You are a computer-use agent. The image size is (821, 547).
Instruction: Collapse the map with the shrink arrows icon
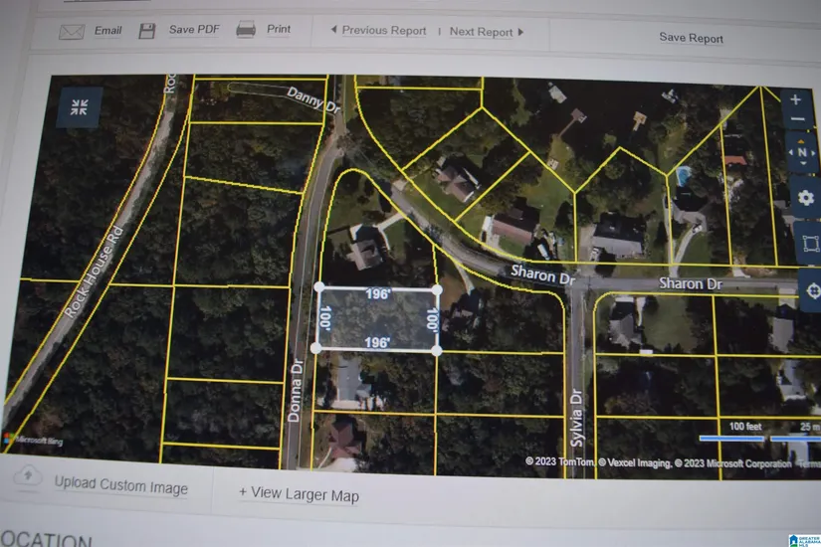pos(79,107)
